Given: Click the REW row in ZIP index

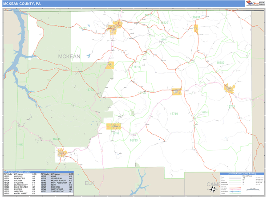Looking at the screenshot, I should (57, 185).
